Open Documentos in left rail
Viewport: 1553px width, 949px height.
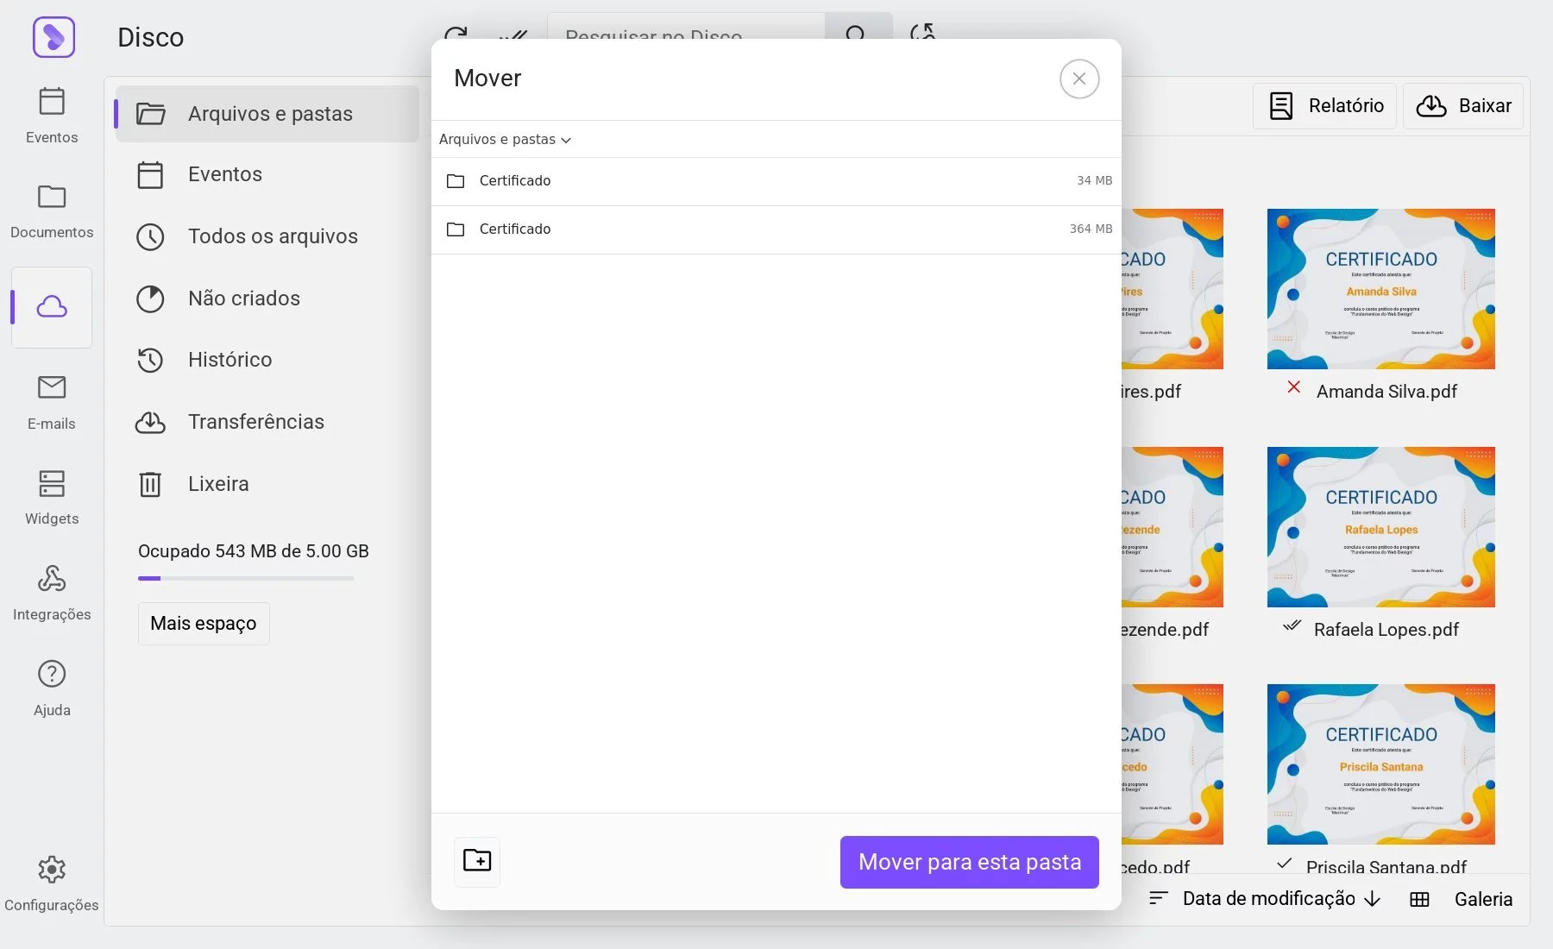[52, 210]
